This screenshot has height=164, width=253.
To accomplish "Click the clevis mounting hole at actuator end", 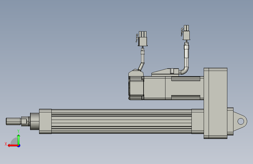I will 241,121.
